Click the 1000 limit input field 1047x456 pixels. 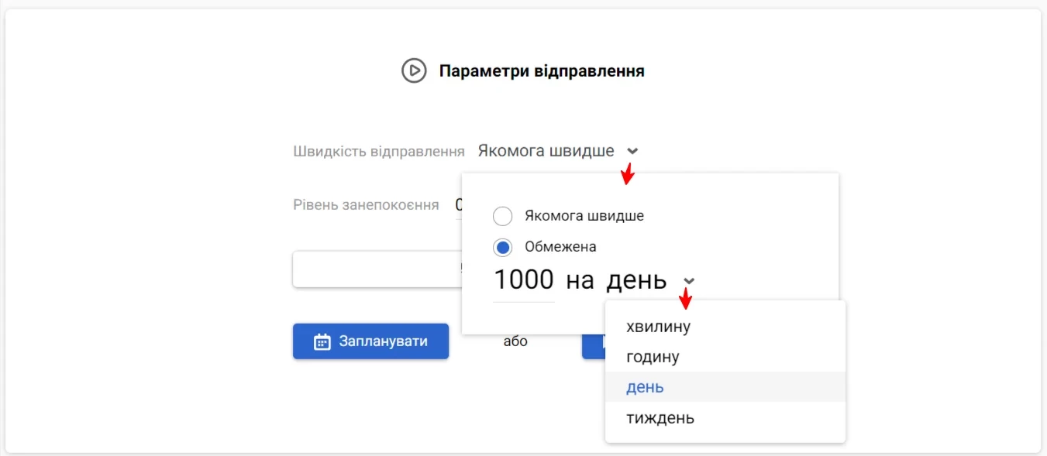point(524,280)
